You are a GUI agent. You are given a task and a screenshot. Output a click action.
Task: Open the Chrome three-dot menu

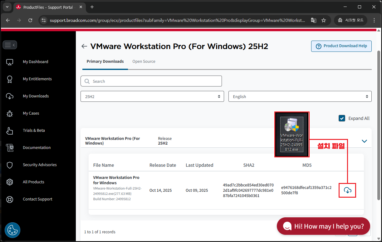[x=374, y=20]
